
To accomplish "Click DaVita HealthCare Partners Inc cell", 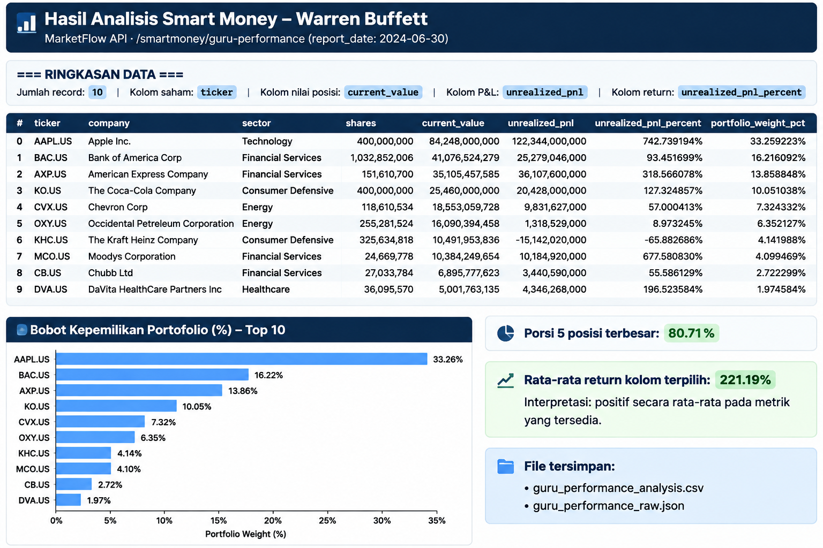I will click(x=155, y=290).
